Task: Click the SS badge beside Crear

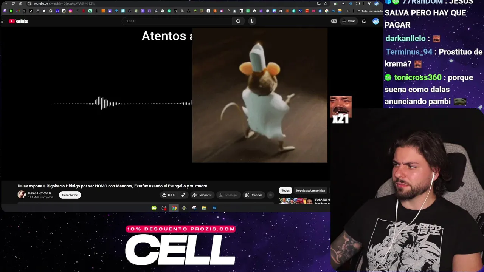Action: coord(334,21)
